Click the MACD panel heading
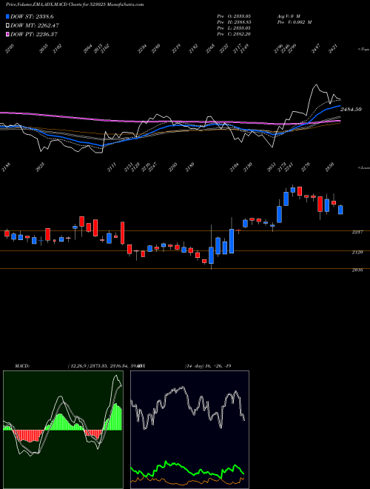The width and height of the screenshot is (370, 489). click(x=22, y=366)
